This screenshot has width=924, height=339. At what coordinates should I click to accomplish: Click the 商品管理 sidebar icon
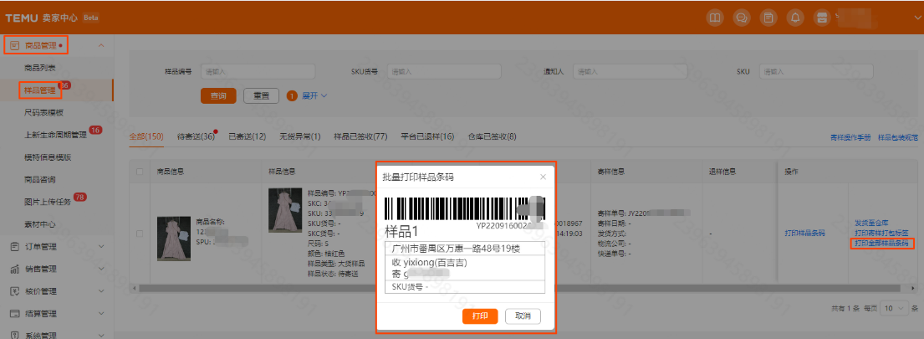[x=15, y=45]
